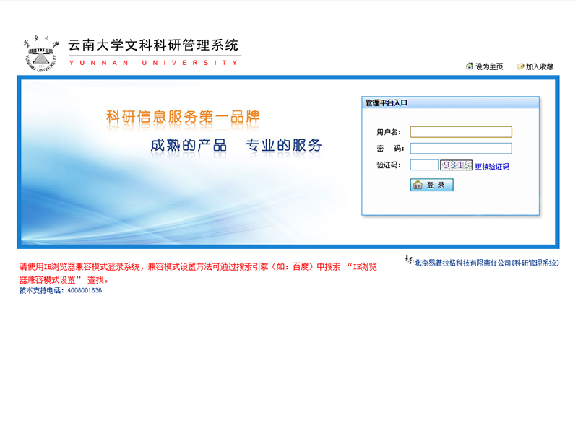Focus the 用户名 input field
This screenshot has height=433, width=578.
[461, 132]
